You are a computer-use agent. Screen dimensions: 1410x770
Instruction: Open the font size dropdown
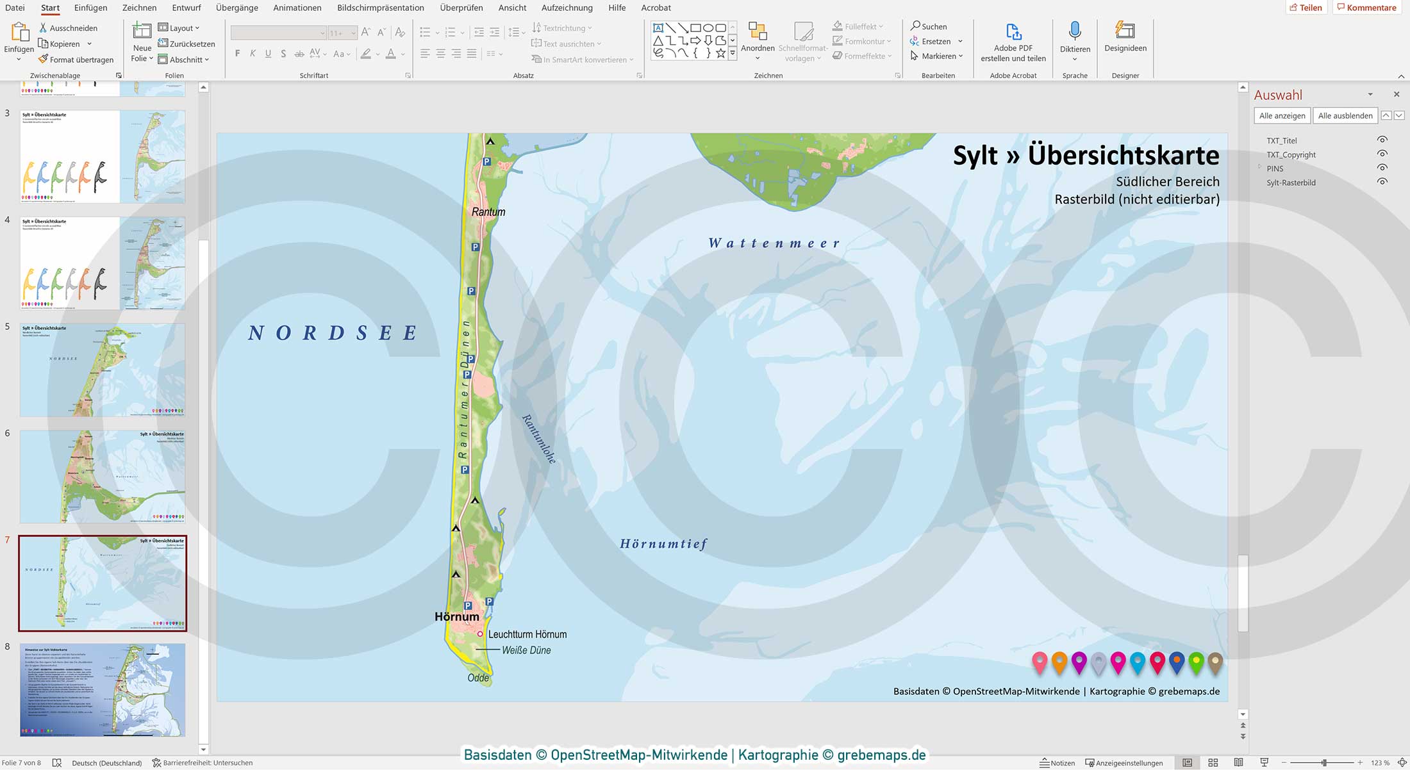click(352, 32)
